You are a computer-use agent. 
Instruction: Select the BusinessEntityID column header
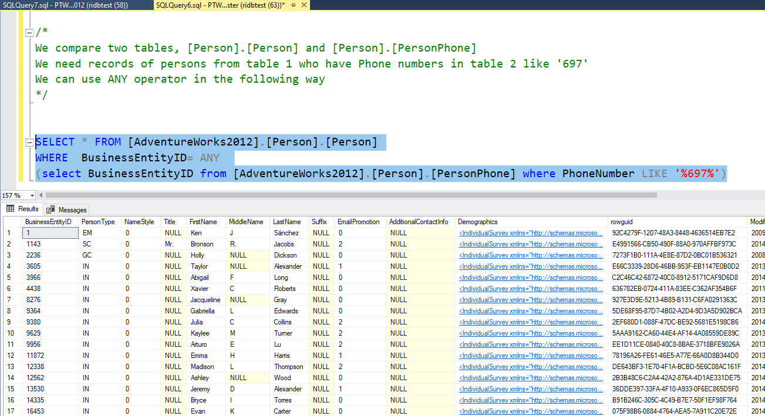[x=50, y=222]
